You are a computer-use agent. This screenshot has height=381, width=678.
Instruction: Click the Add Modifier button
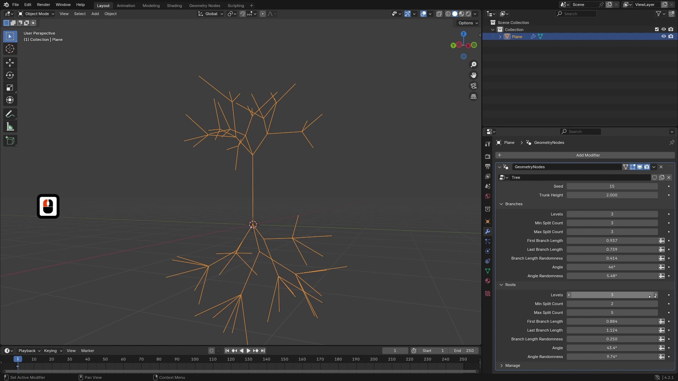[587, 155]
